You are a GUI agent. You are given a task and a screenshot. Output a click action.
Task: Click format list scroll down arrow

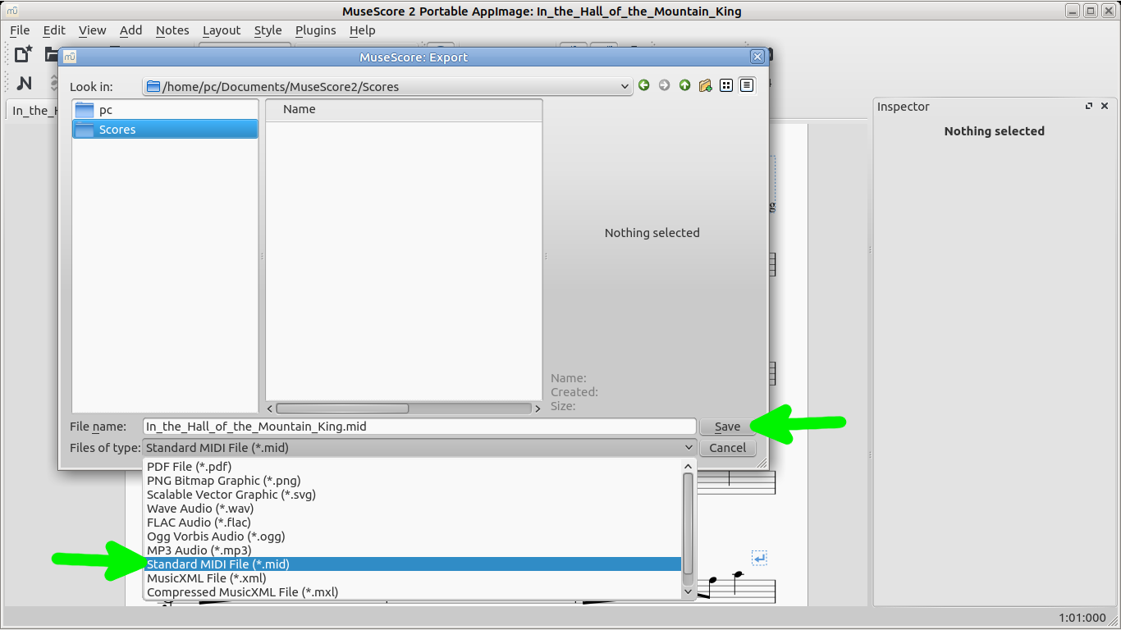[x=689, y=591]
